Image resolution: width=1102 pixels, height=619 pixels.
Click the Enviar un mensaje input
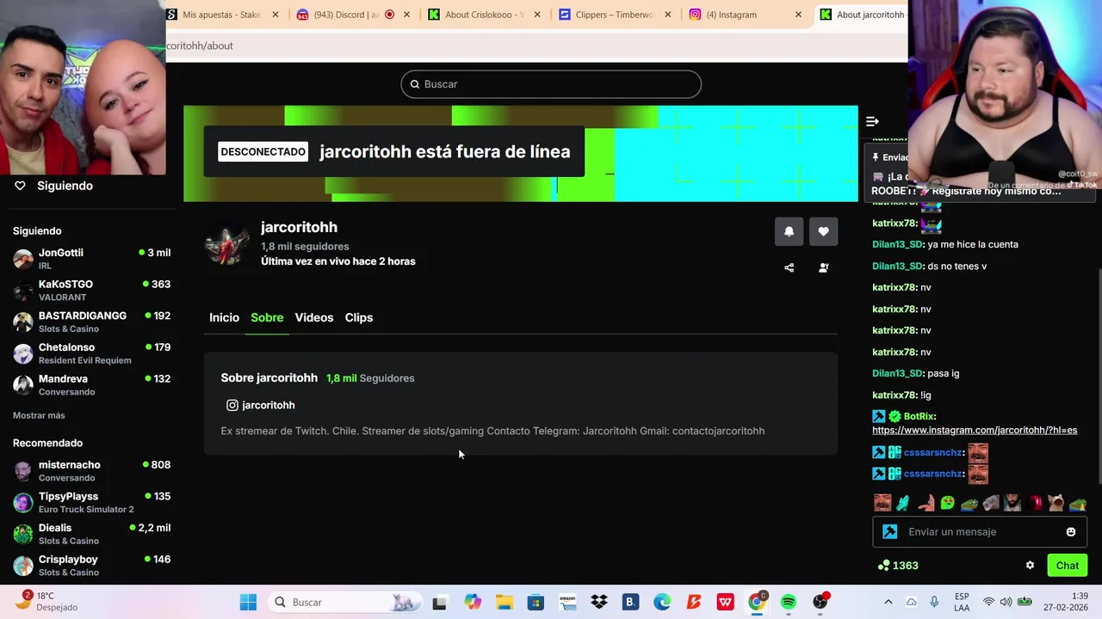pyautogui.click(x=981, y=532)
